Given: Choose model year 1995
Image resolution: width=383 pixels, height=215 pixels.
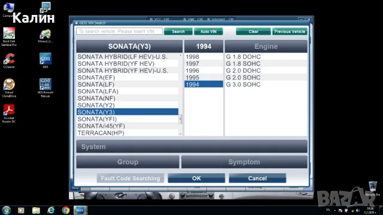Looking at the screenshot, I should (203, 78).
